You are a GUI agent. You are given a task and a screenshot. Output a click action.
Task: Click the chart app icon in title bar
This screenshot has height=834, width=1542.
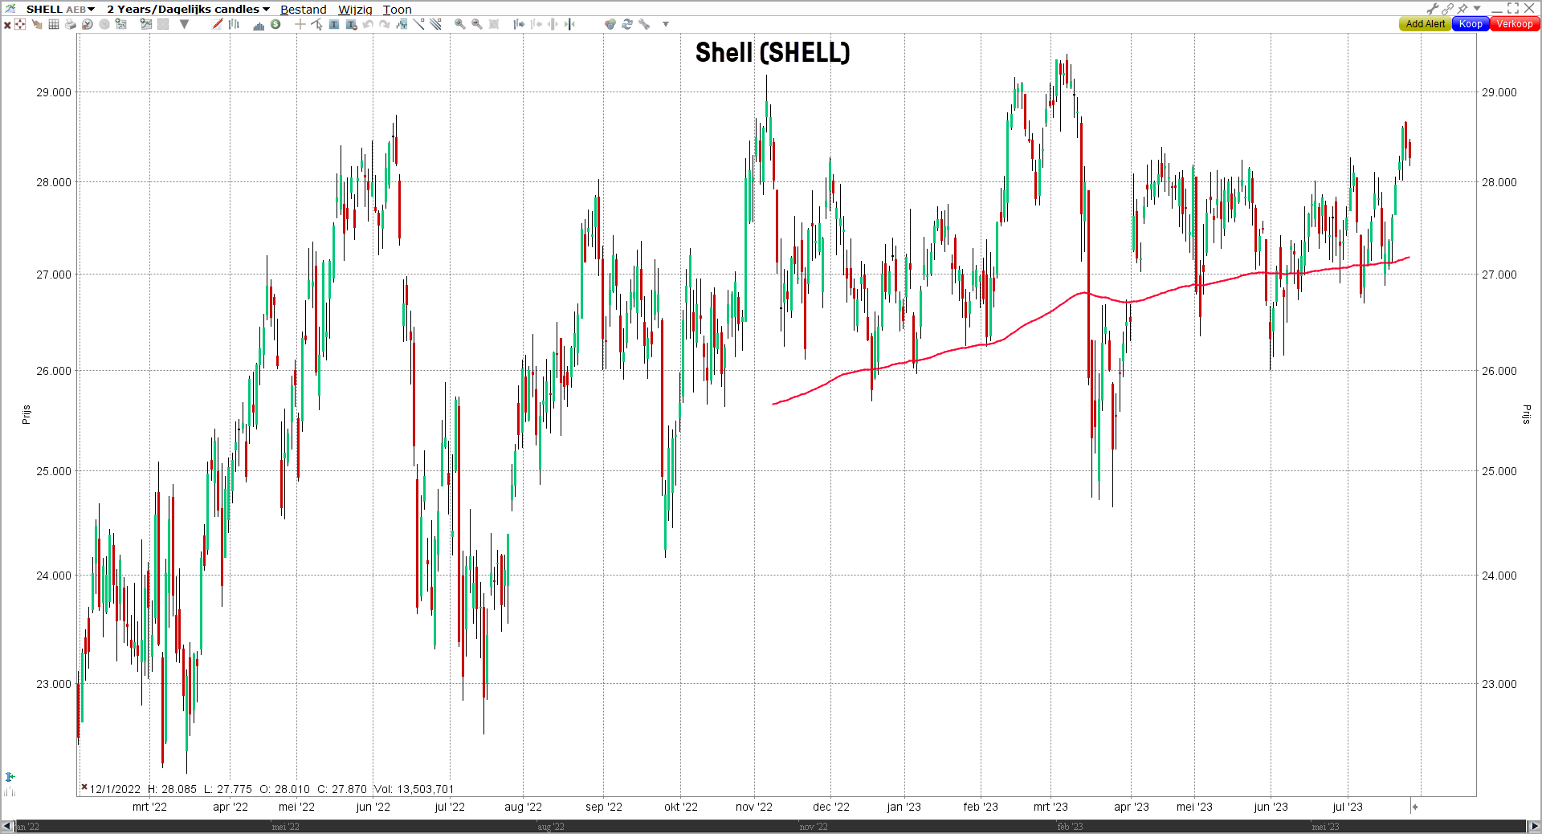pos(10,8)
